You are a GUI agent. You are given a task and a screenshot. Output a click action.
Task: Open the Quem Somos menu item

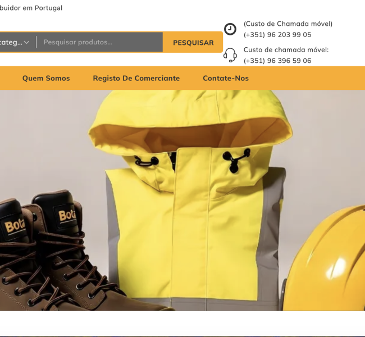pyautogui.click(x=46, y=78)
